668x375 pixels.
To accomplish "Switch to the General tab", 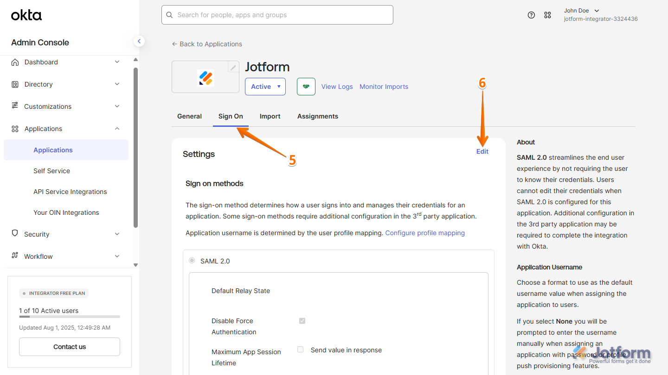I will click(189, 116).
